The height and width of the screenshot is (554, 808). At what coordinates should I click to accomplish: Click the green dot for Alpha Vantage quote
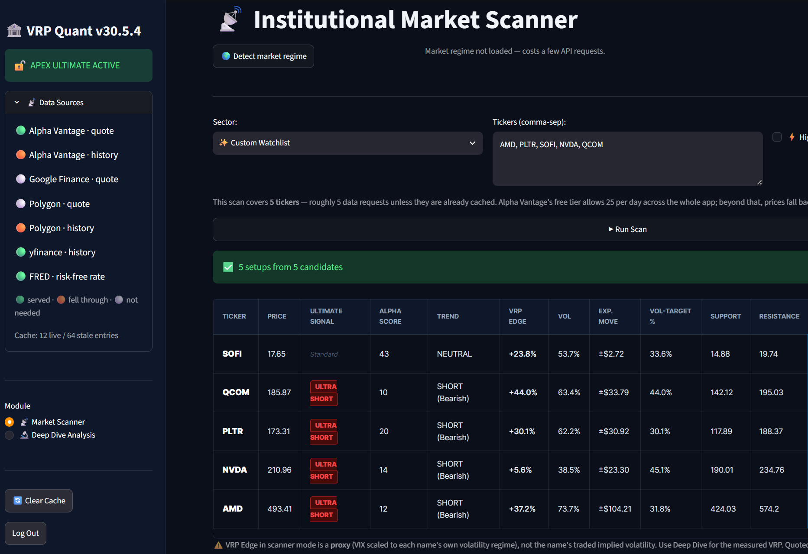(x=21, y=130)
